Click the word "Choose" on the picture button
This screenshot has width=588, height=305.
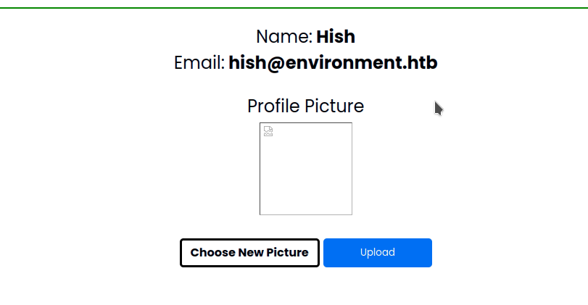tap(211, 253)
